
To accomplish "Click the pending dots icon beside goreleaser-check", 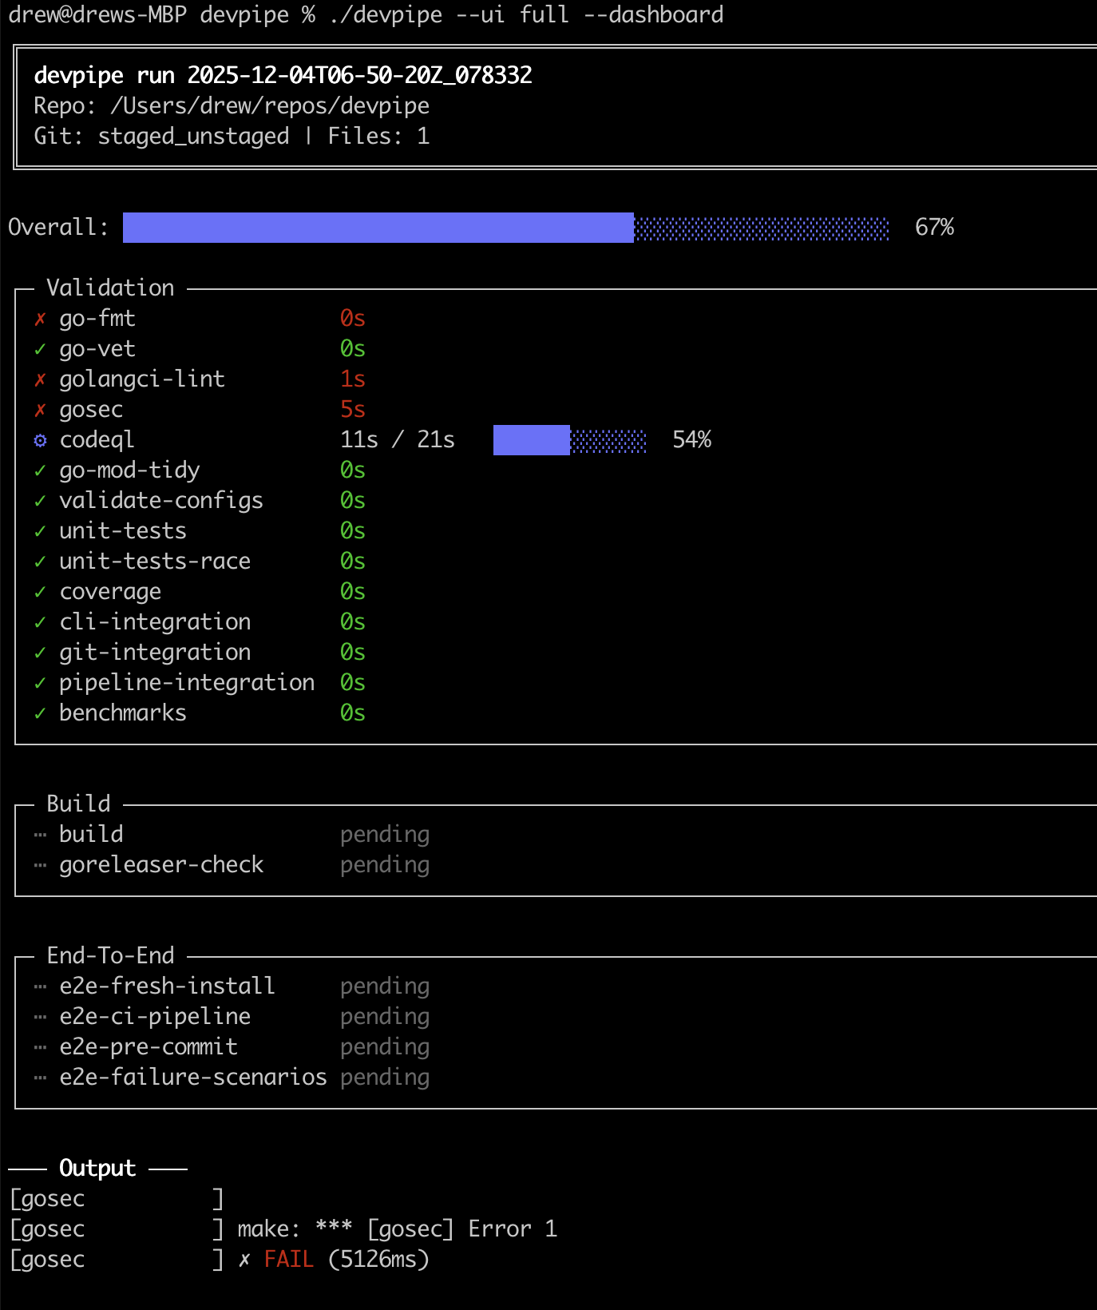I will 40,865.
